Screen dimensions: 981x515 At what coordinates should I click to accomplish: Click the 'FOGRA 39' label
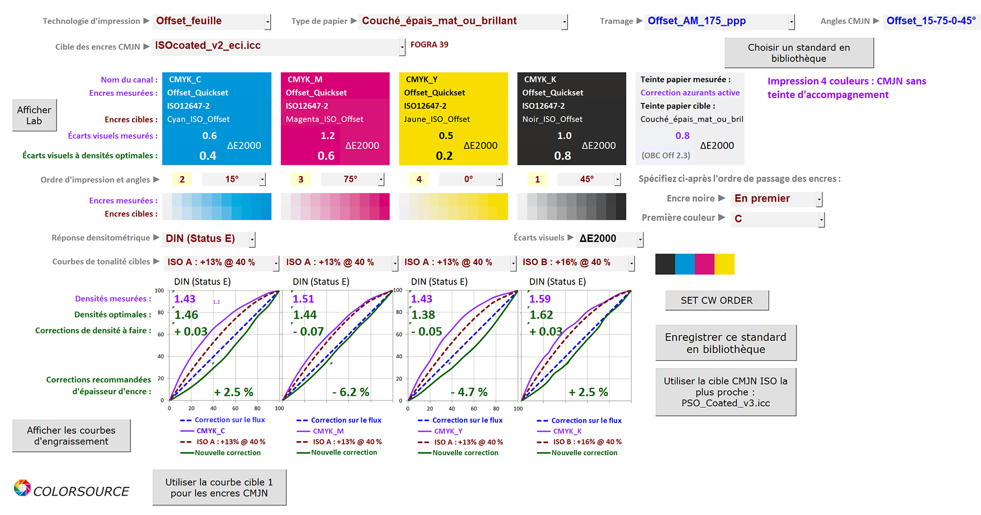coord(430,45)
